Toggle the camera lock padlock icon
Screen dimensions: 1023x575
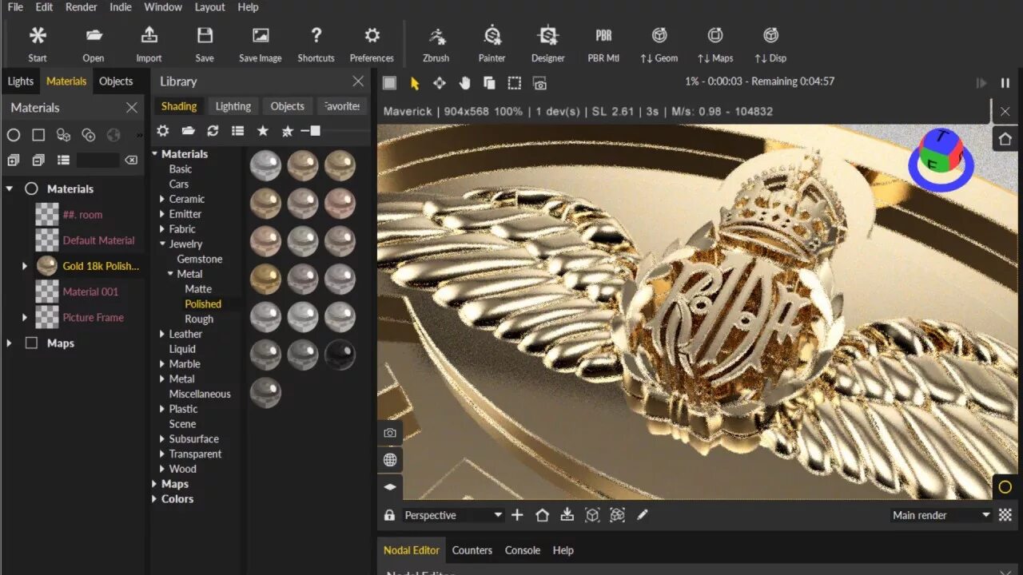389,515
